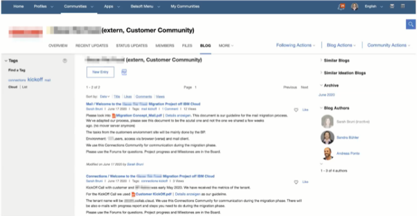
Task: Open the calendar icon in header
Action: click(x=403, y=6)
